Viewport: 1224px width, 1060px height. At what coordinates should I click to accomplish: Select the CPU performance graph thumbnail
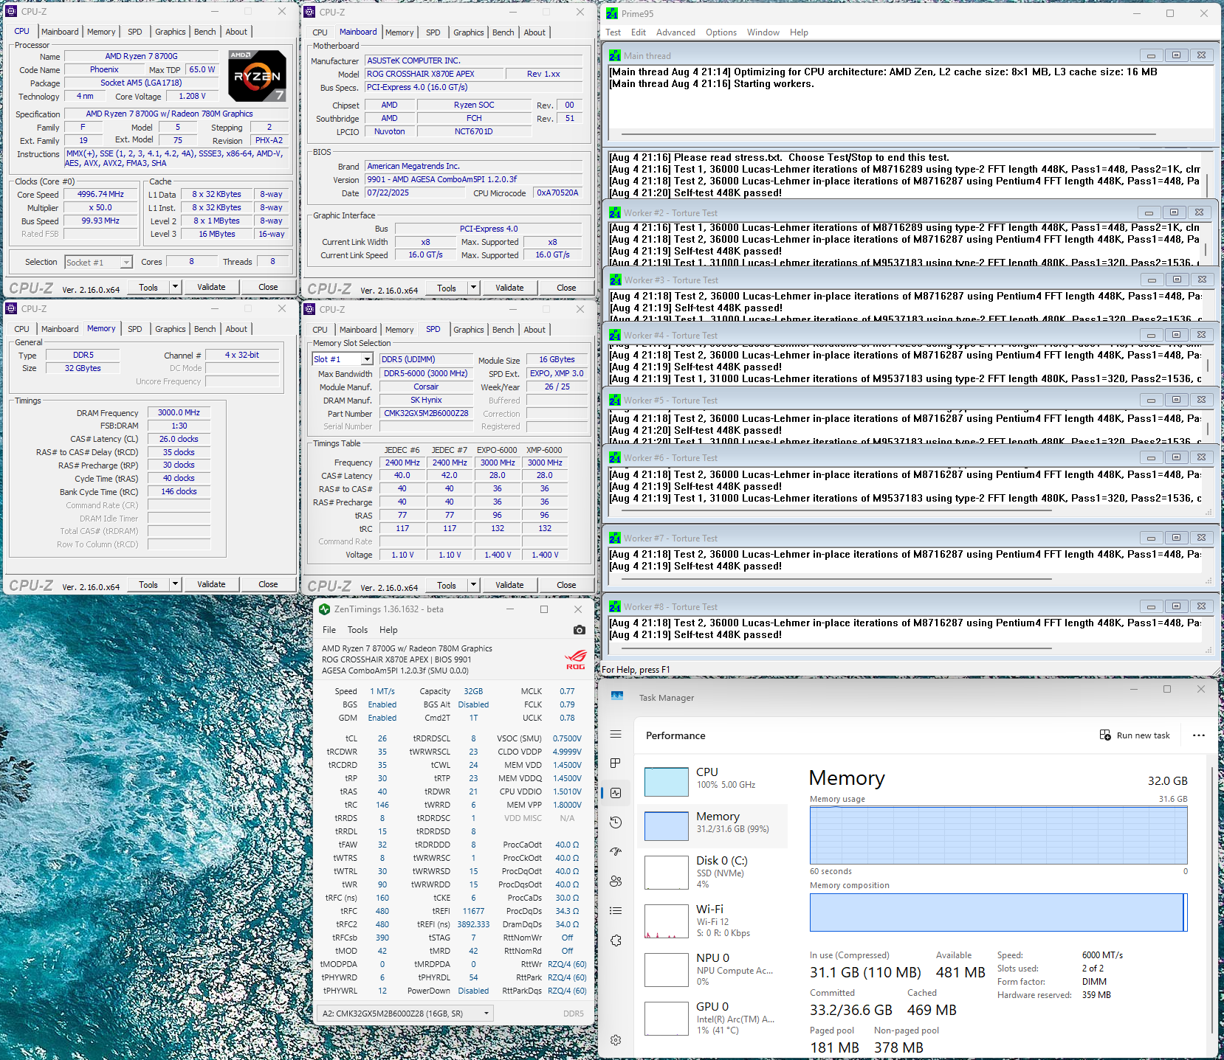[667, 782]
